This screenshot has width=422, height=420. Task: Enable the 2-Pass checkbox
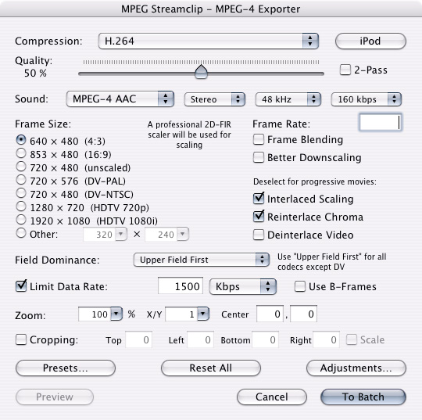click(x=345, y=70)
